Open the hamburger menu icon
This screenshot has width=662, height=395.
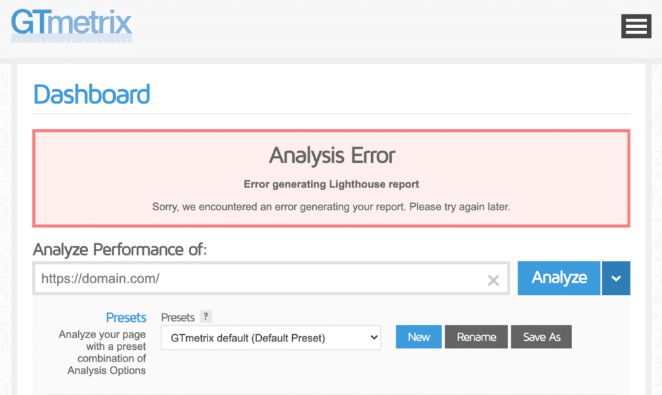636,26
